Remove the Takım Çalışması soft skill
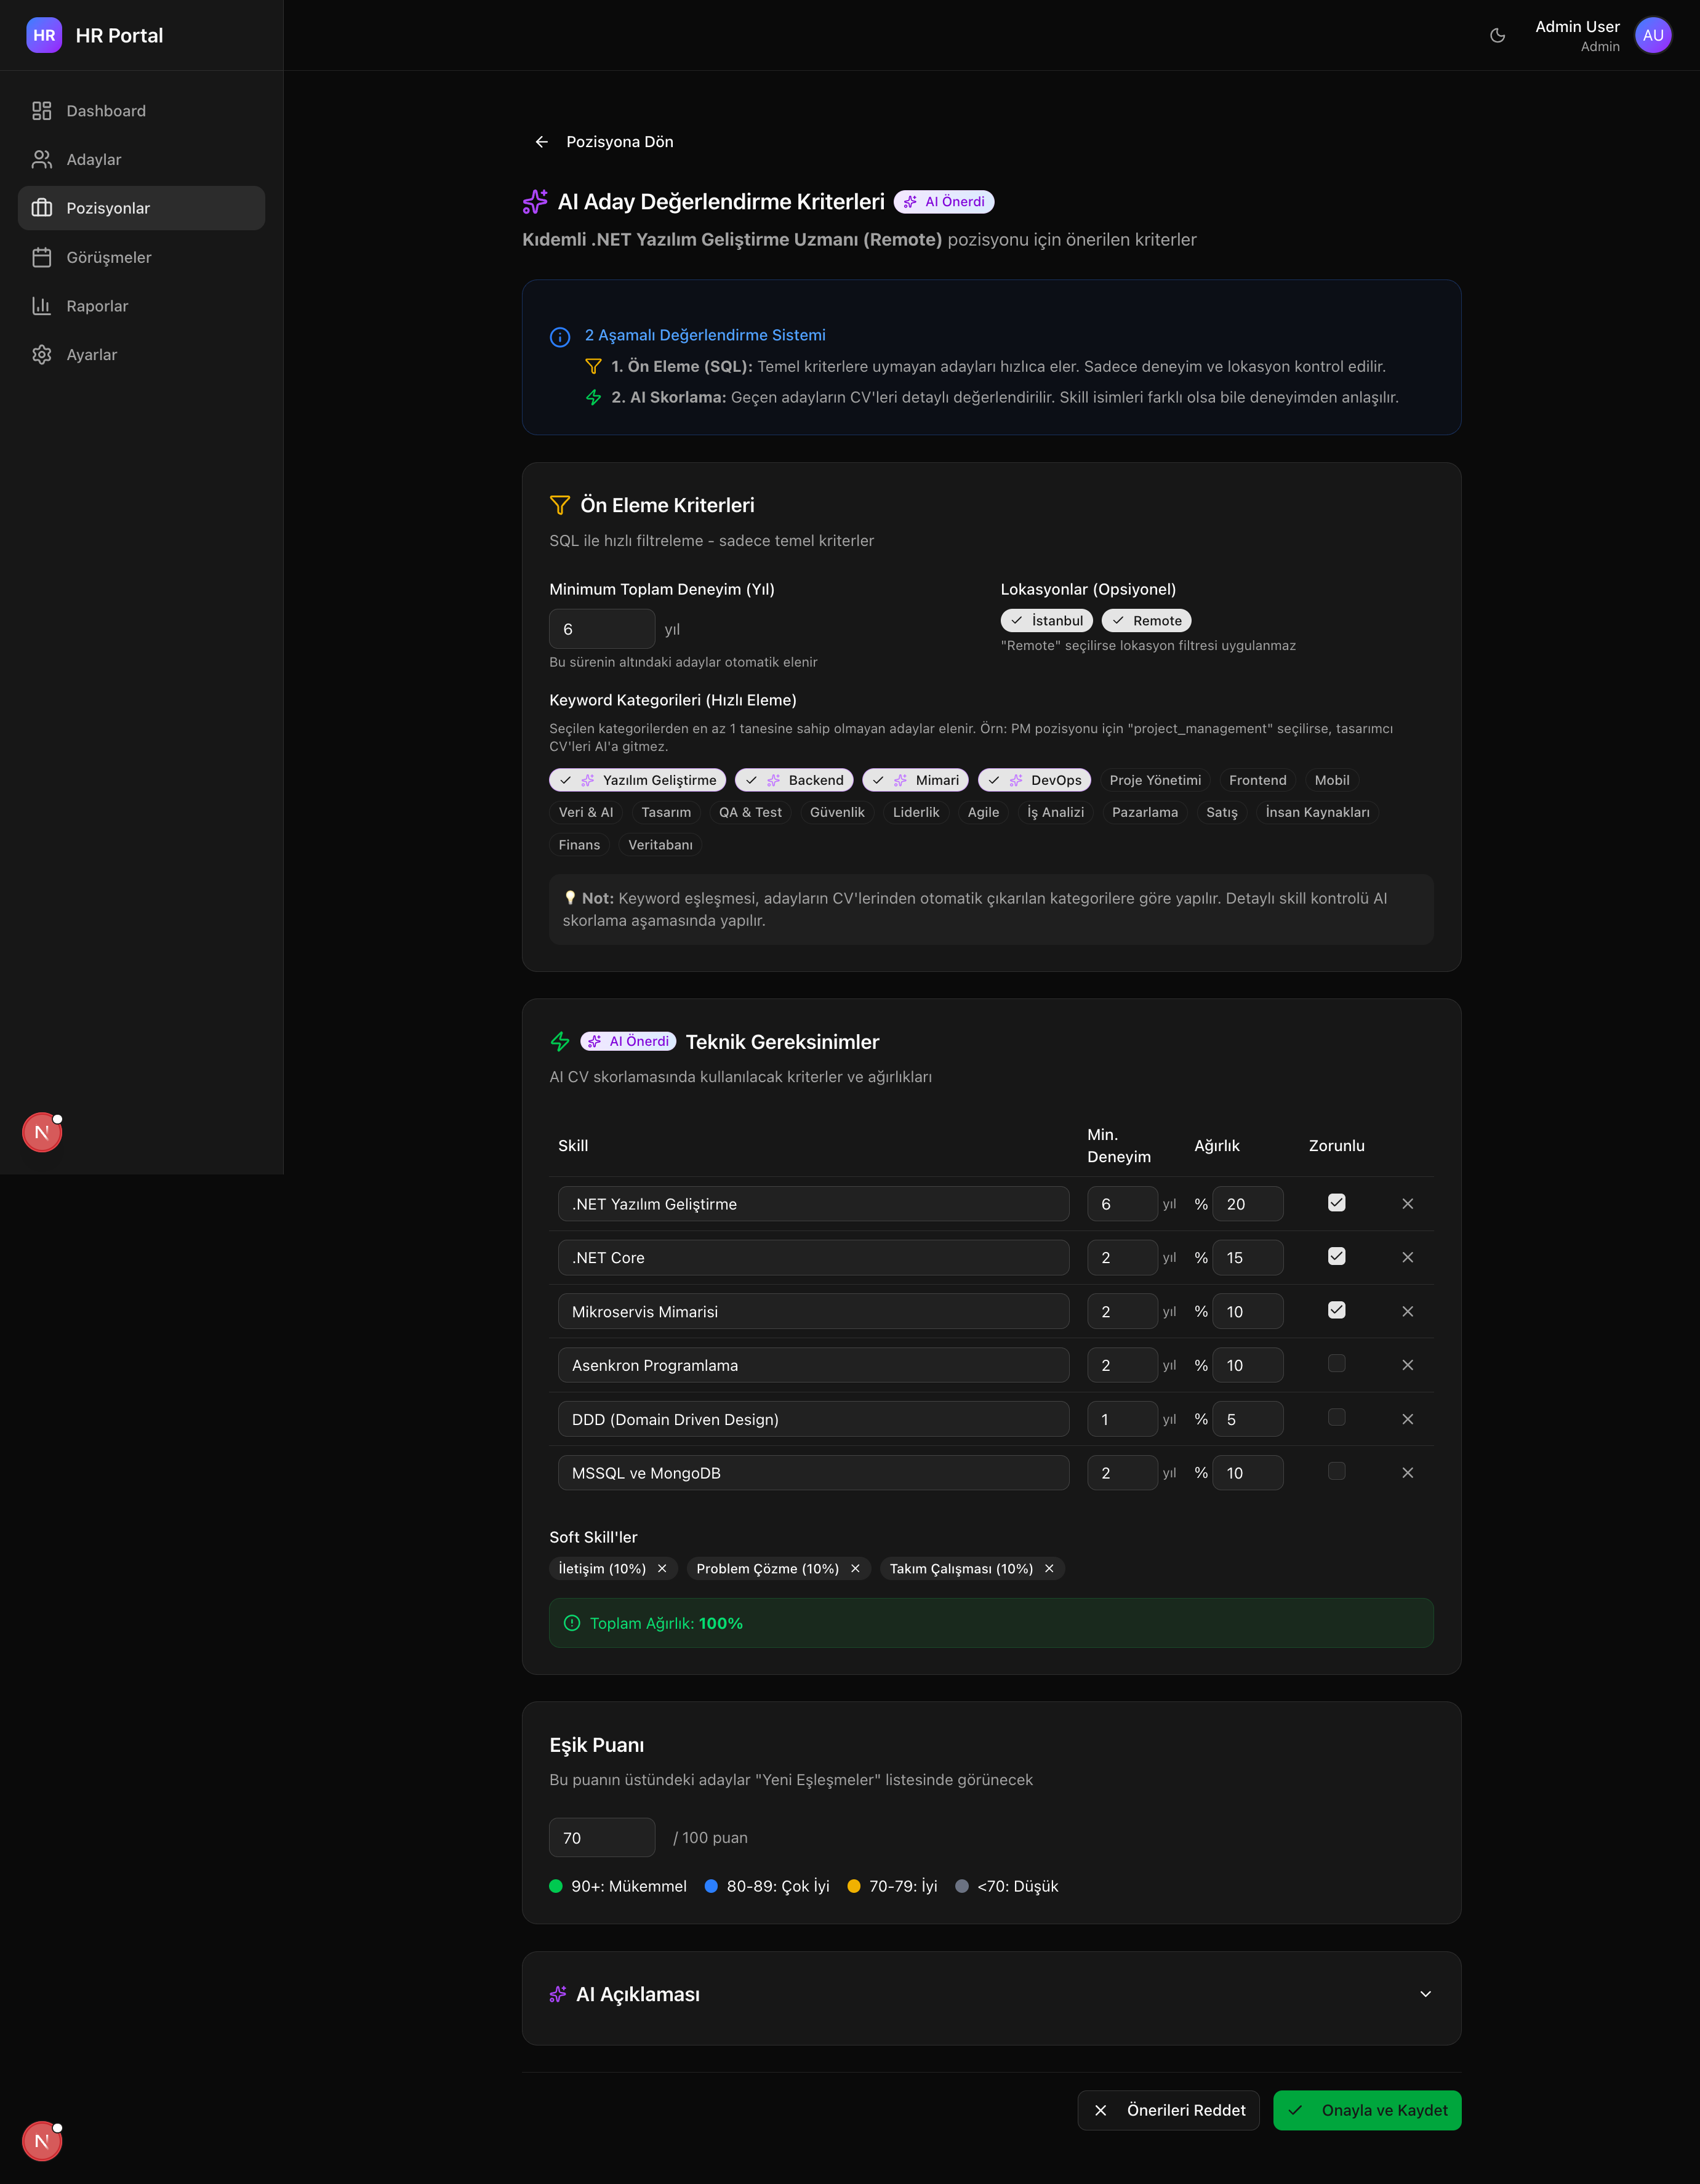Viewport: 1700px width, 2184px height. coord(1049,1568)
